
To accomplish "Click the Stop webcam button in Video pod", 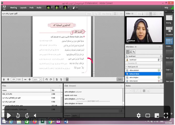I will pyautogui.click(x=141, y=14).
